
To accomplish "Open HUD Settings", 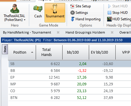I will [119, 19].
